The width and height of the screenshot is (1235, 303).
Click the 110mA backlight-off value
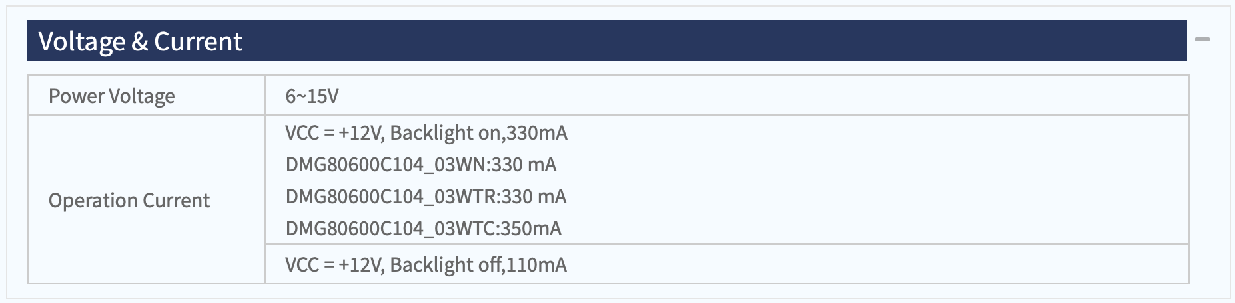(x=537, y=265)
